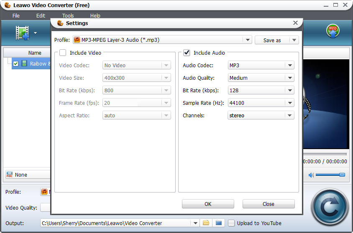353x233 pixels.
Task: Open the Edit menu
Action: click(x=41, y=16)
